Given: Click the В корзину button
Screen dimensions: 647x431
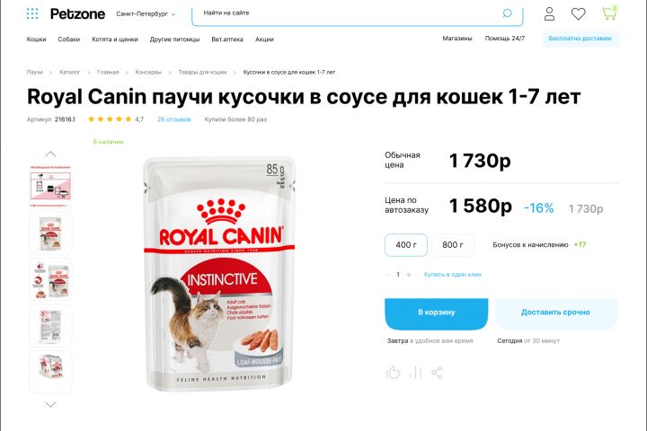Looking at the screenshot, I should tap(436, 313).
